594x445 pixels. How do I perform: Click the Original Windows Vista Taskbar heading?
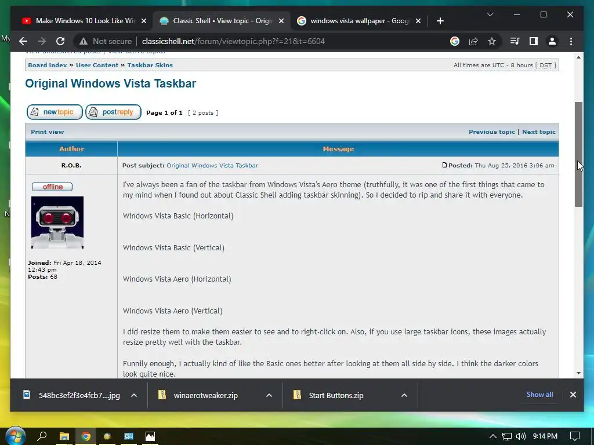[111, 83]
